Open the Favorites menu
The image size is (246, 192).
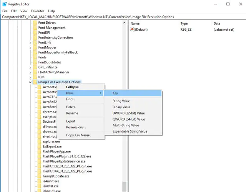tap(37, 11)
